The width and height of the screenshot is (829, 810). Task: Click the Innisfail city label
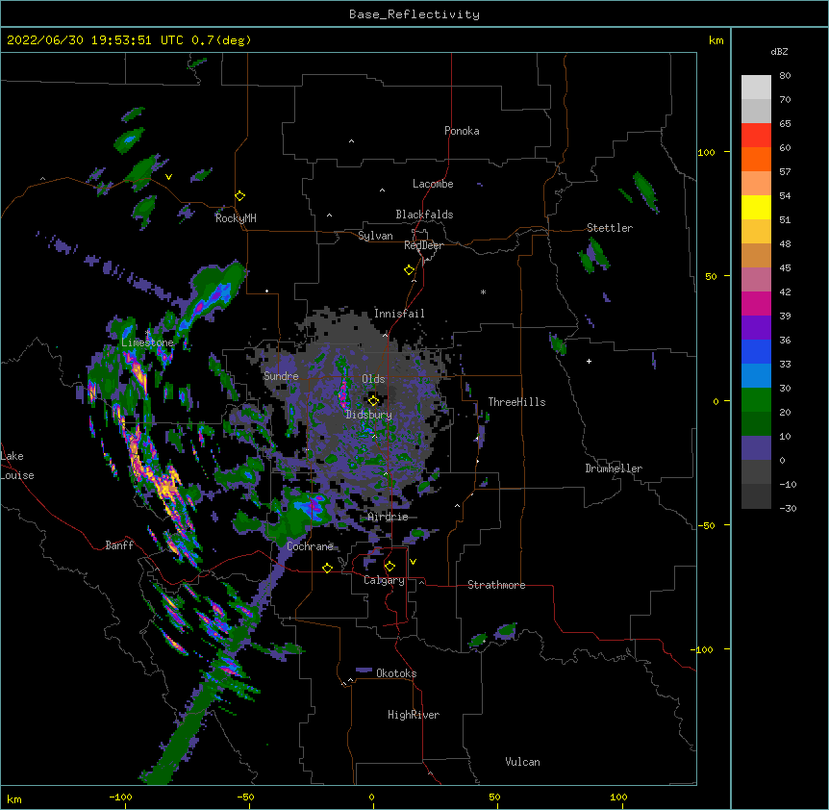pyautogui.click(x=399, y=314)
